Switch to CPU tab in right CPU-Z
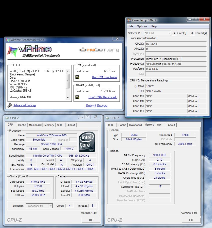 point(110,125)
